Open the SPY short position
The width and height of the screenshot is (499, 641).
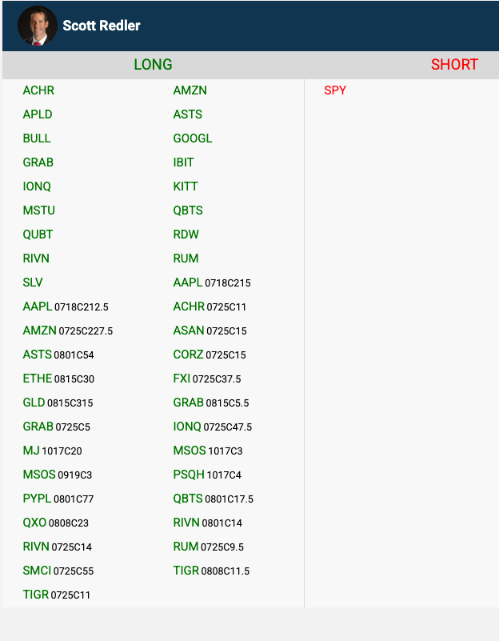335,90
